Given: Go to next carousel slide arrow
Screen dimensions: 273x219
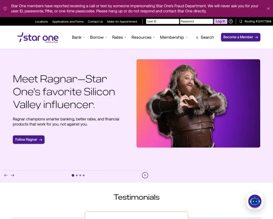Looking at the screenshot, I should [13, 175].
